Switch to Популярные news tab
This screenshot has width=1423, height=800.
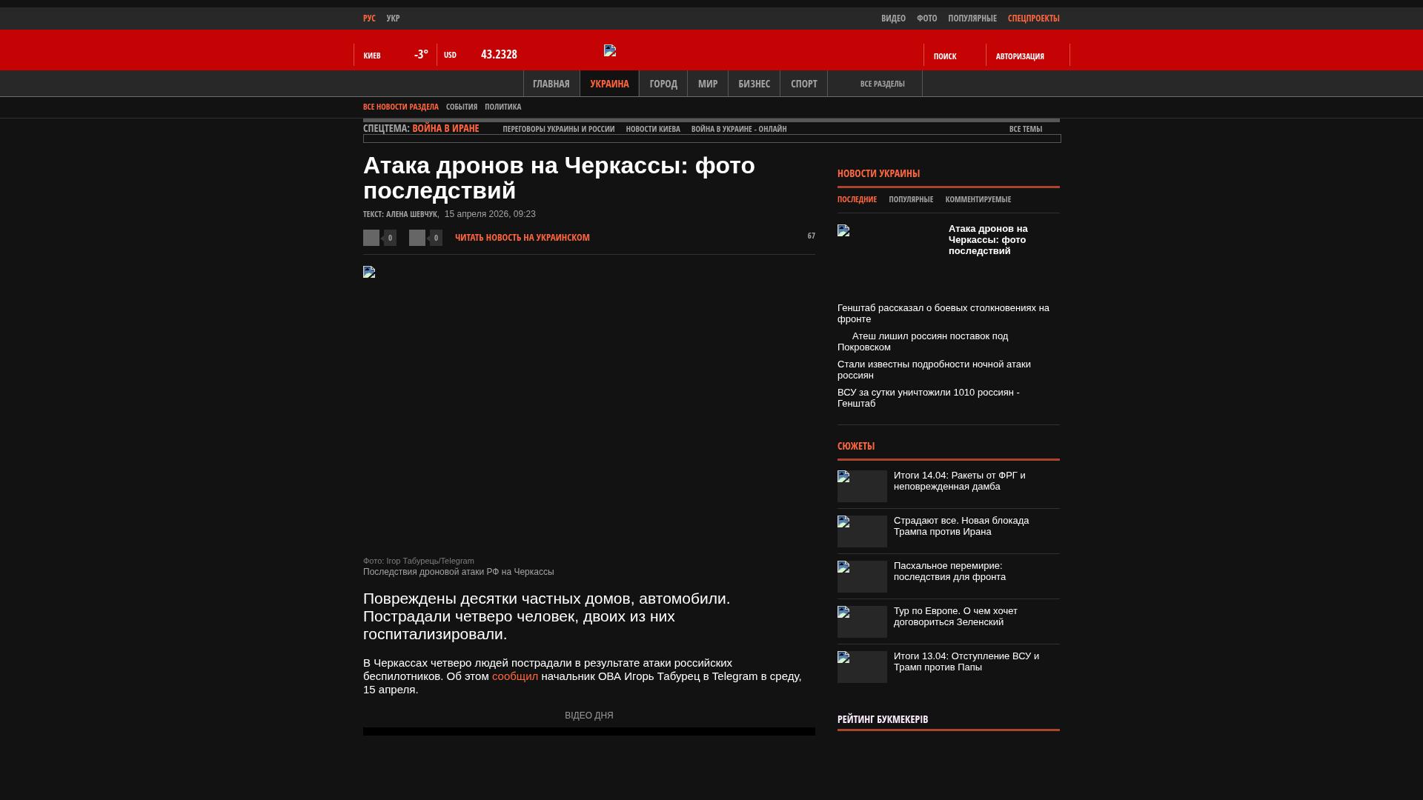911,199
